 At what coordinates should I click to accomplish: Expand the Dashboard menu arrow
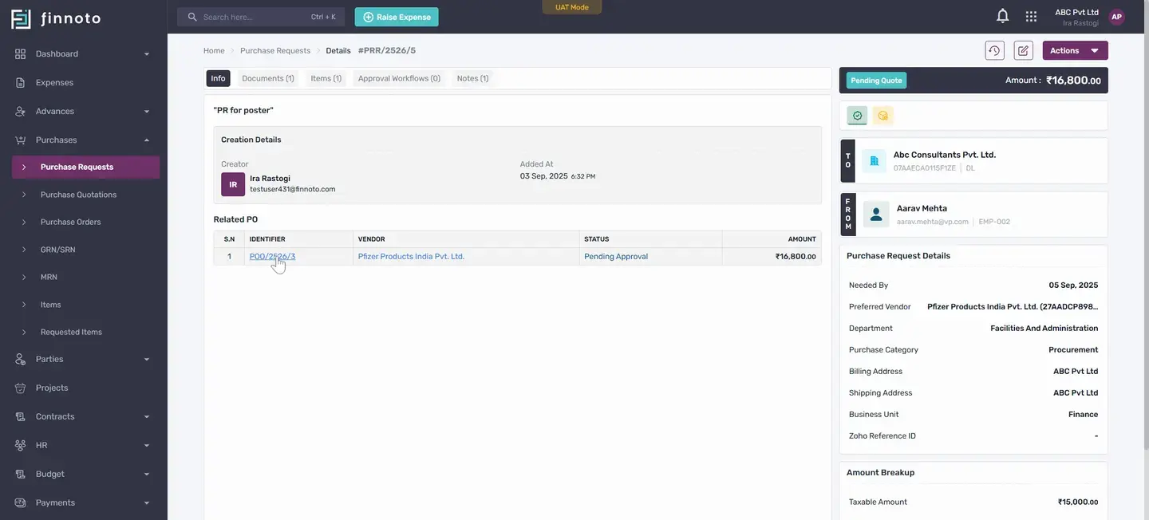(x=147, y=54)
